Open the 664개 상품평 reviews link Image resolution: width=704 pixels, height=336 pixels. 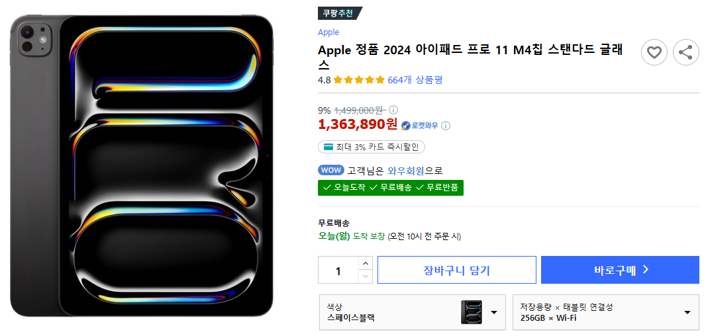415,80
